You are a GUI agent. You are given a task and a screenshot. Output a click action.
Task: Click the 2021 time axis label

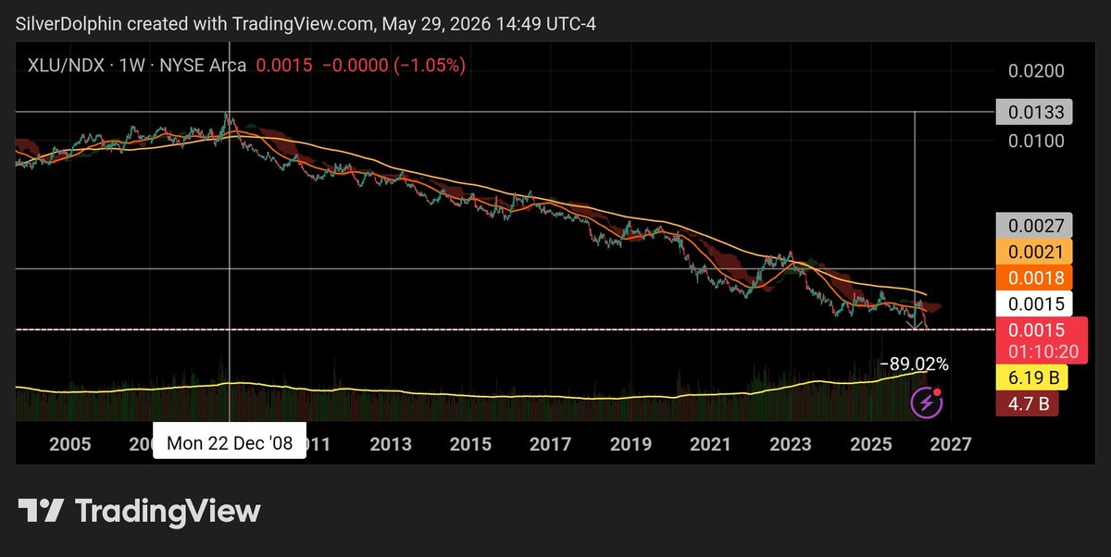pos(711,443)
